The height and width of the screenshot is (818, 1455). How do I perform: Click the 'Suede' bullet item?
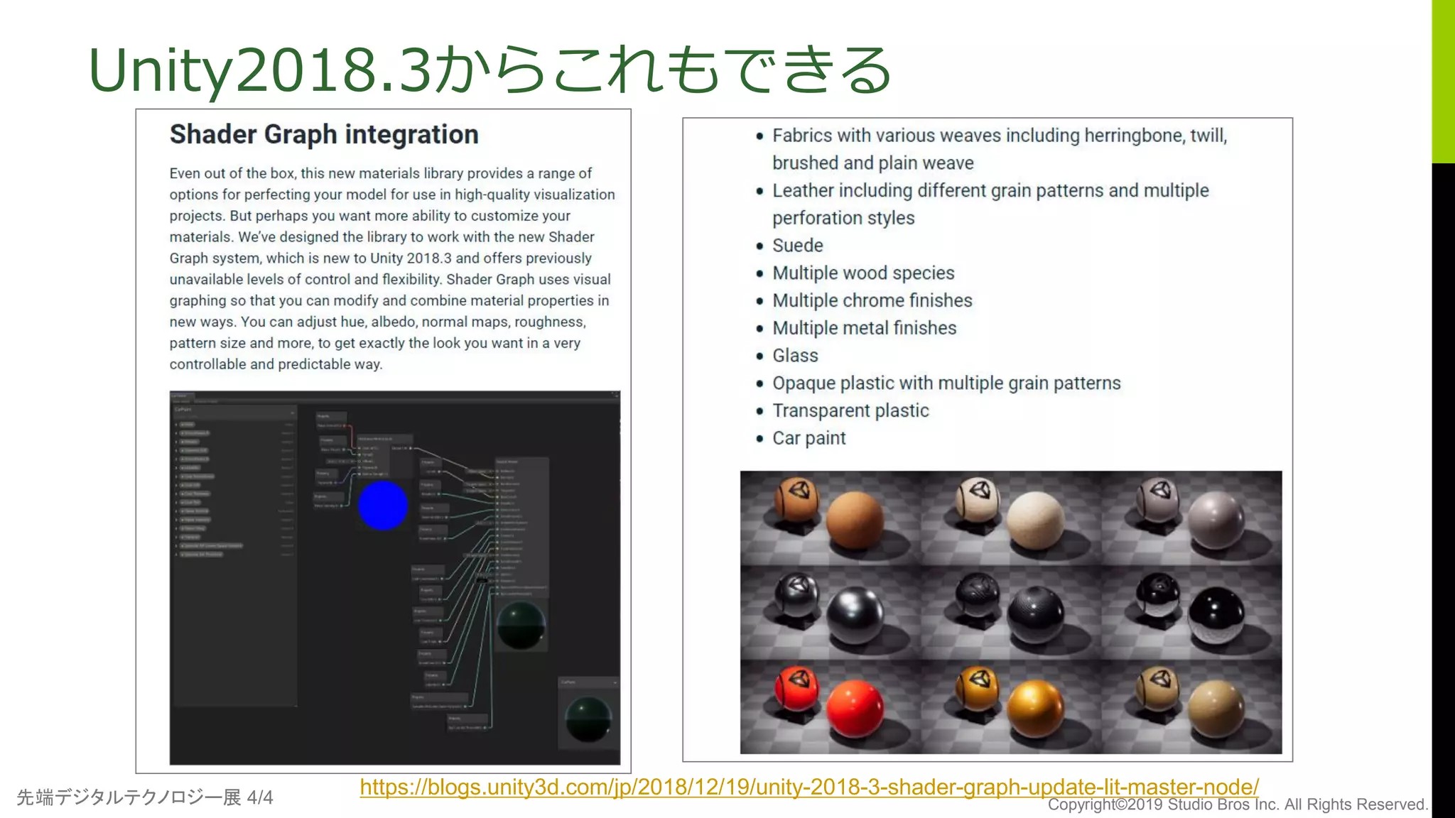797,246
